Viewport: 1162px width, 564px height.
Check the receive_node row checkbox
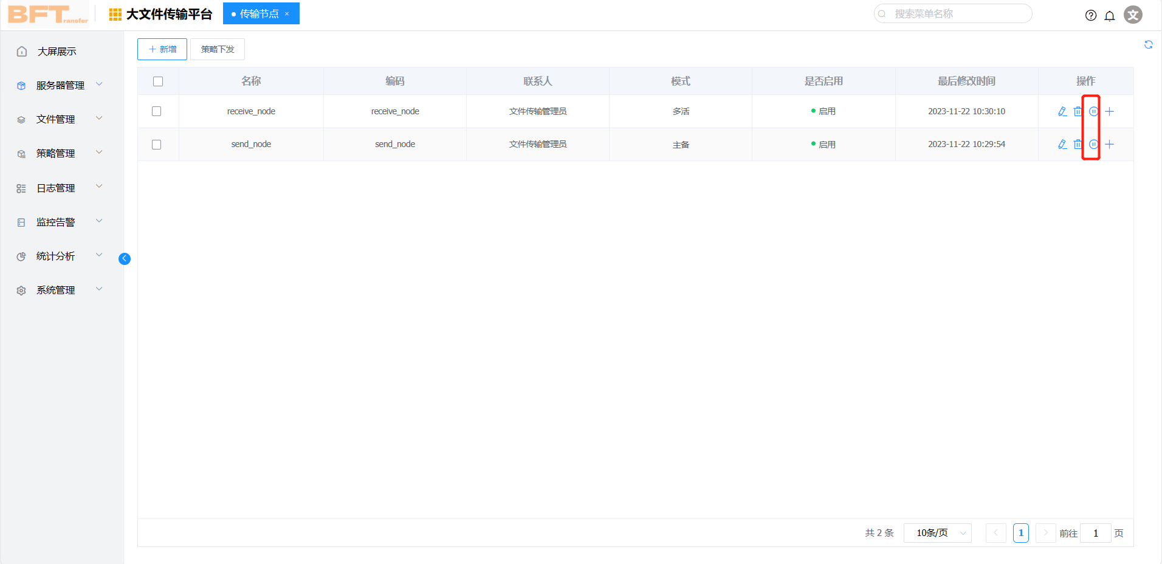[x=157, y=111]
